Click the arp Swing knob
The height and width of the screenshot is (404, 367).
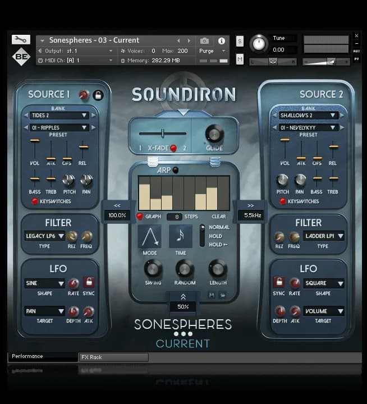pos(153,269)
